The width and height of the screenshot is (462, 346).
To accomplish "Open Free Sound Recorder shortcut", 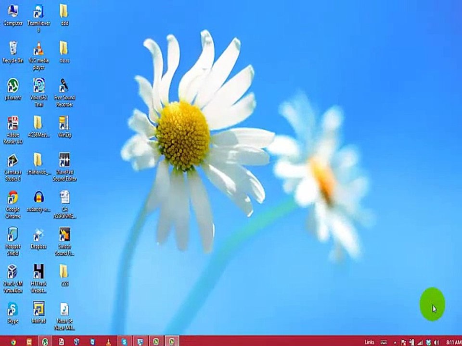I will click(x=64, y=92).
